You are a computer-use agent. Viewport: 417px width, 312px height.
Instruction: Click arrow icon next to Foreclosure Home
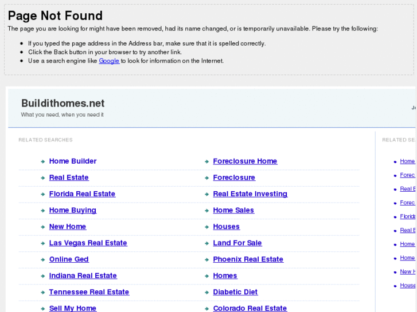(206, 162)
